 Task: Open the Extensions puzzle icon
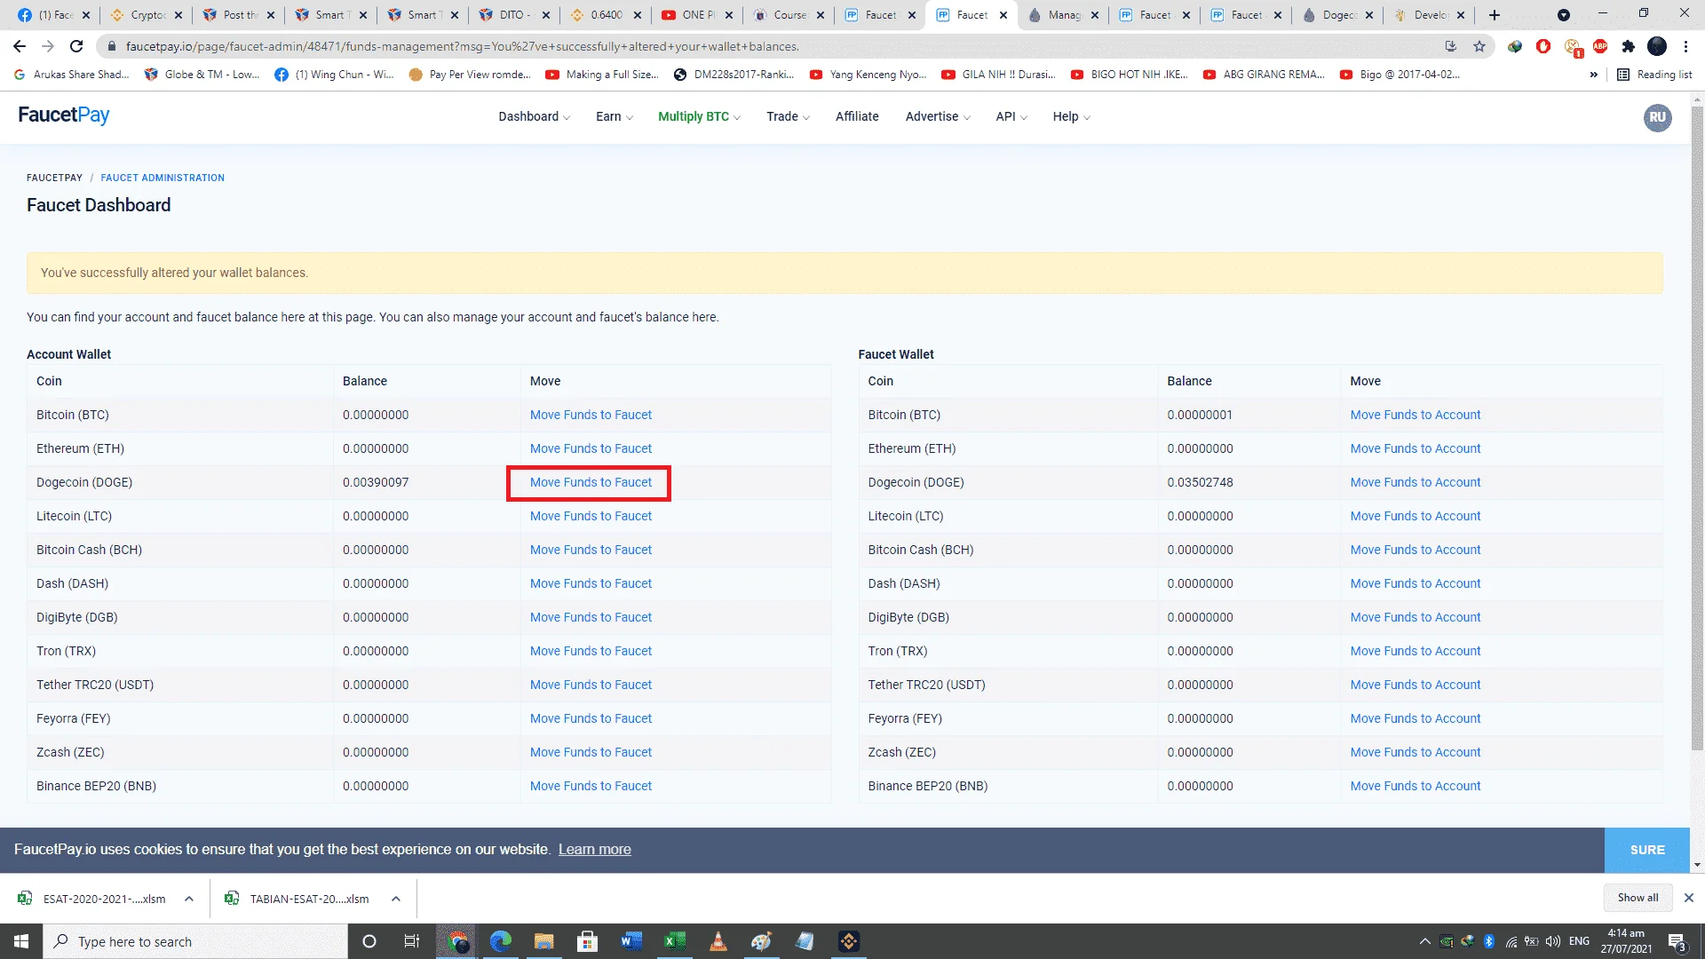(x=1629, y=46)
